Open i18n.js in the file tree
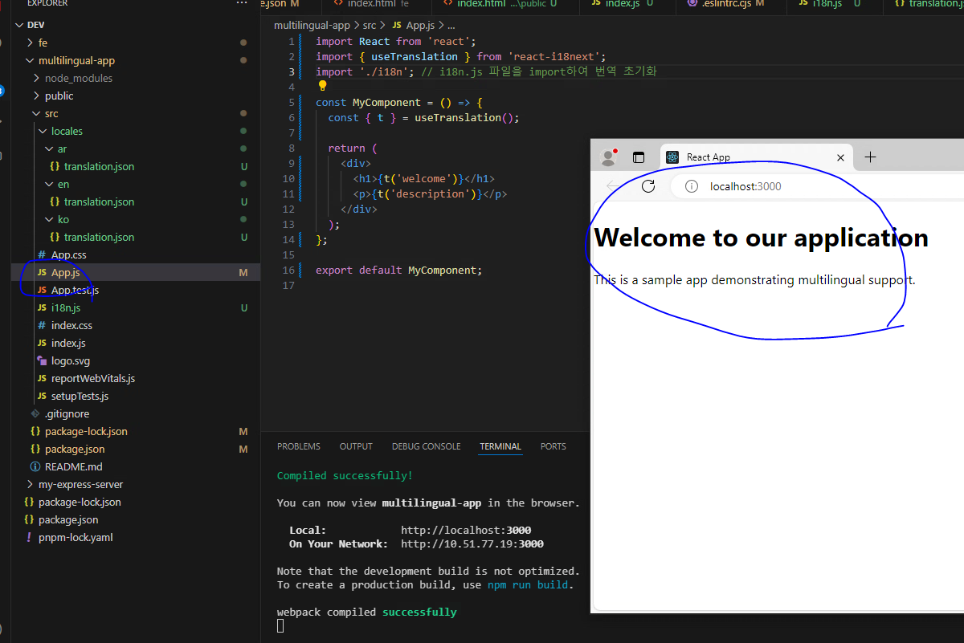 [66, 307]
